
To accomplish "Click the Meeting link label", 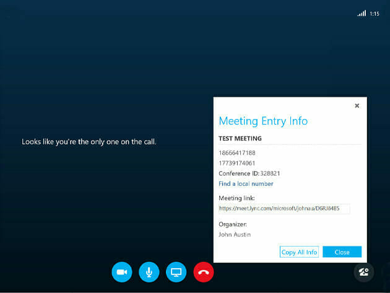I will [236, 198].
